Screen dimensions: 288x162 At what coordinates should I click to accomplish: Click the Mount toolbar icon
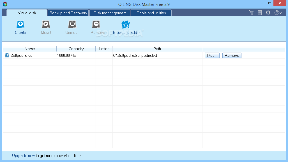(46, 24)
